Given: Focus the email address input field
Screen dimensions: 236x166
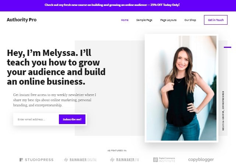Looking at the screenshot, I should pos(37,119).
